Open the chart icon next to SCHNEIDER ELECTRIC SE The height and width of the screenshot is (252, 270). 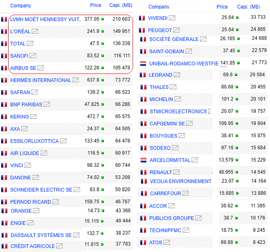77,190
